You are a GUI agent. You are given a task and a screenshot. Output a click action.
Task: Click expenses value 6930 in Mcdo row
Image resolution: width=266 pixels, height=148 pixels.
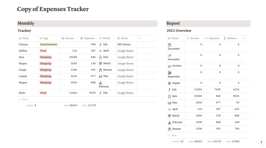point(92,93)
